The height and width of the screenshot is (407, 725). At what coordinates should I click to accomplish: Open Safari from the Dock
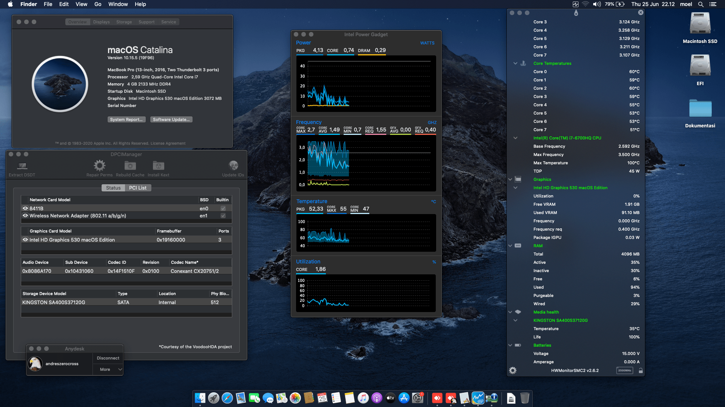pos(227,398)
